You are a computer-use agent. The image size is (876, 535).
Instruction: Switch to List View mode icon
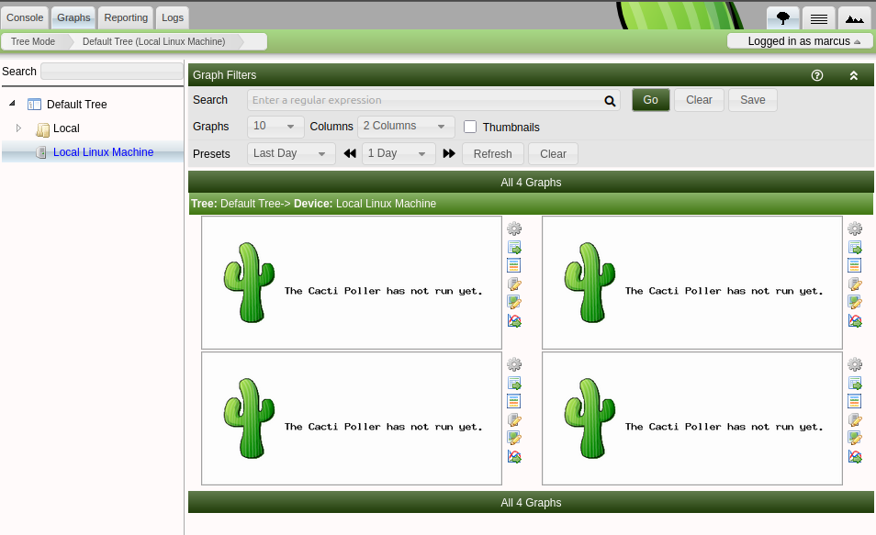click(819, 18)
